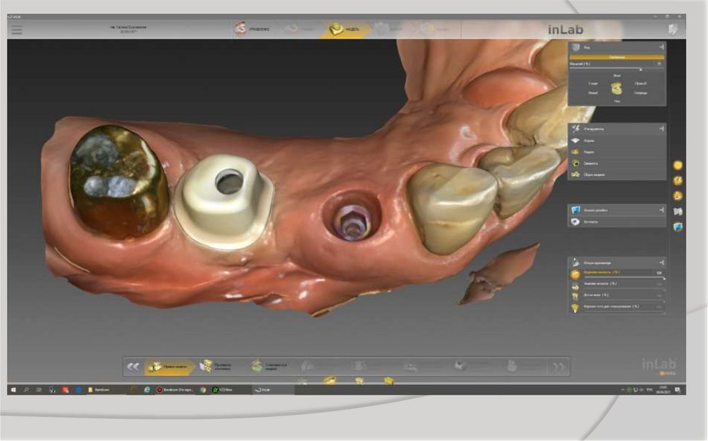Adjust the lower jaw opacity slider
Viewport: 708px width, 441px height.
point(624,289)
